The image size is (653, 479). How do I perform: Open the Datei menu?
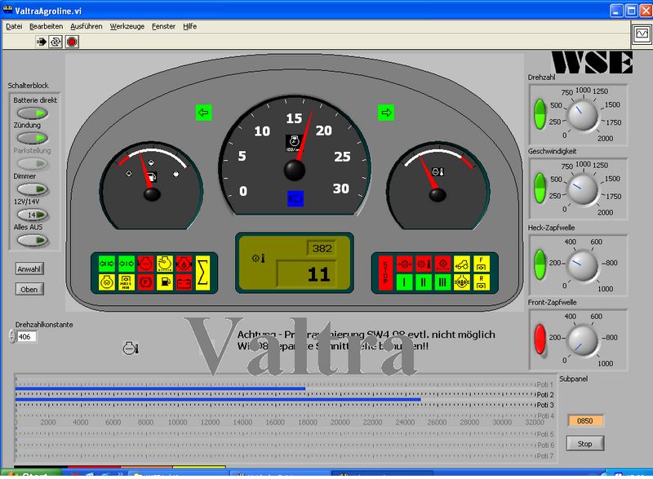click(x=14, y=26)
